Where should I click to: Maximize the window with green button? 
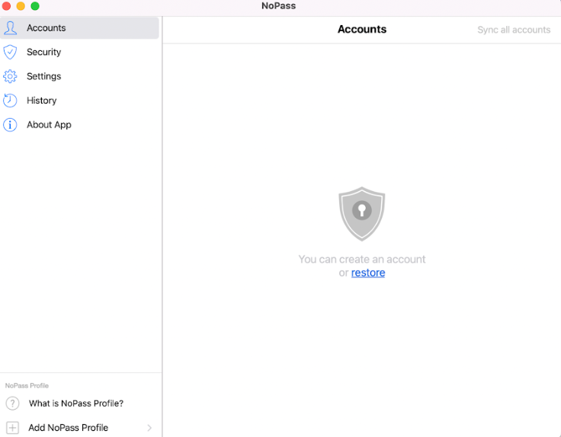click(35, 6)
